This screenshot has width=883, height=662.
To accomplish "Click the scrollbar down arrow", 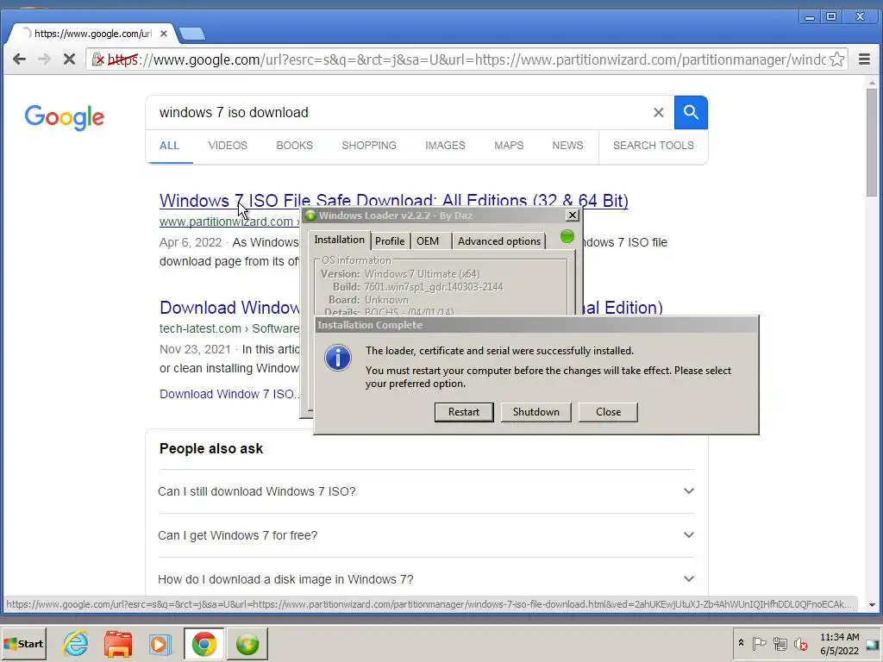I will (x=872, y=605).
